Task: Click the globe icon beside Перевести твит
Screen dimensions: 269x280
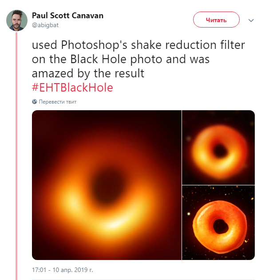Action: click(x=35, y=102)
